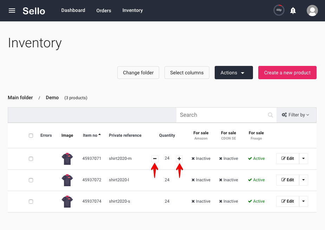
Task: Click CDON SE Inactive status for shirt2020-l
Action: (228, 180)
